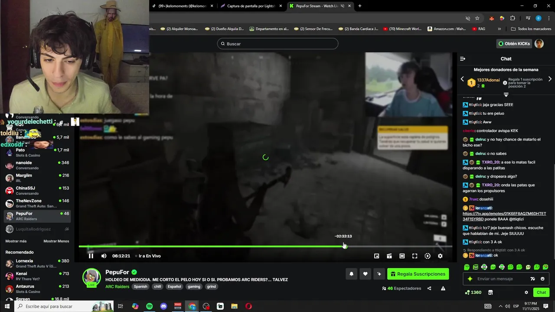Enter fullscreen on the video player
Viewport: 555px width, 312px height.
click(415, 256)
